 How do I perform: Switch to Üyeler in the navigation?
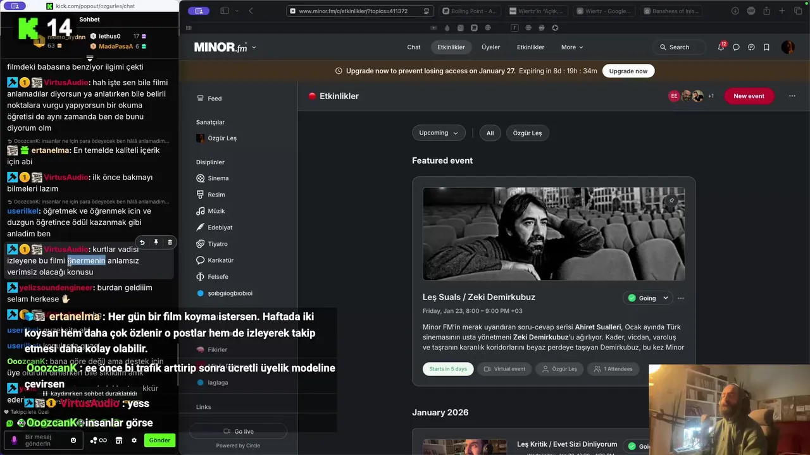click(490, 47)
